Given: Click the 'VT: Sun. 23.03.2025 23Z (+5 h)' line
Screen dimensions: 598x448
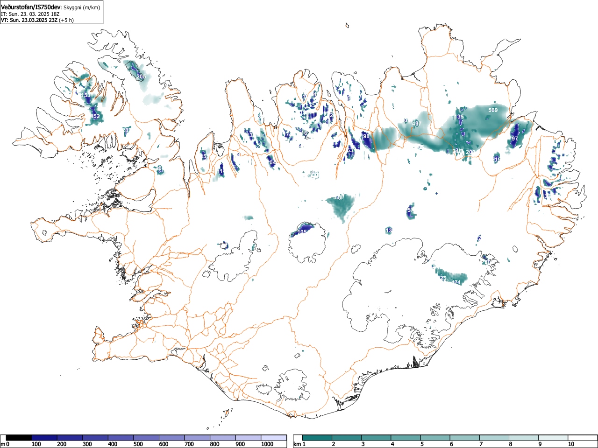Looking at the screenshot, I should [x=37, y=20].
